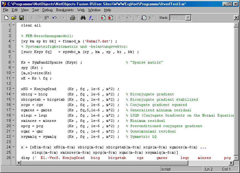Click the '% Symmetric LQ' comment
Image resolution: width=240 pixels, height=173 pixels.
tap(141, 137)
